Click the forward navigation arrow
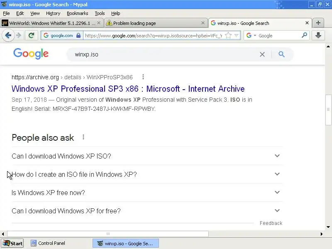Viewport: 332px width, 249px height. click(19, 35)
